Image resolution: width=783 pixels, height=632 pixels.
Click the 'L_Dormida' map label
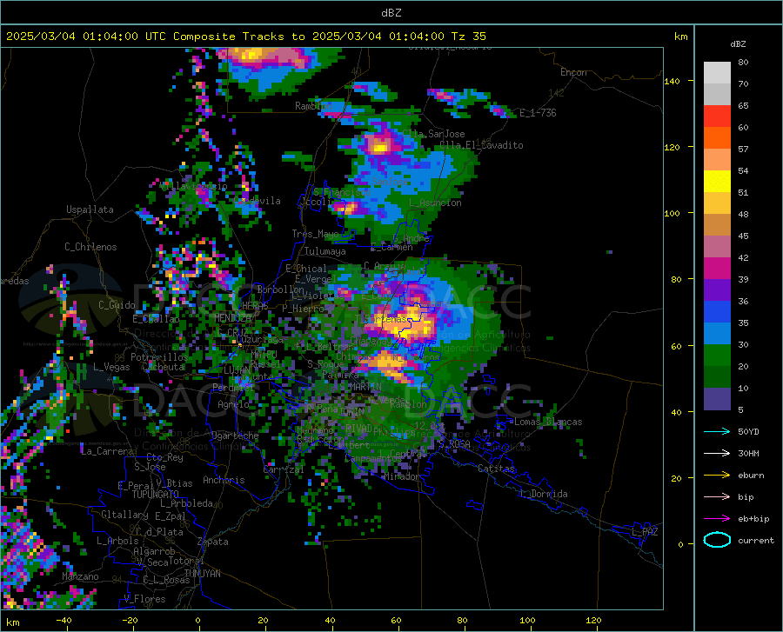coord(543,494)
